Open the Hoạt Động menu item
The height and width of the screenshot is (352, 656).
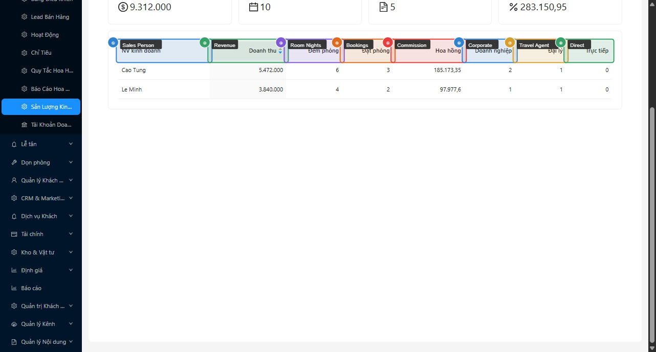[45, 35]
